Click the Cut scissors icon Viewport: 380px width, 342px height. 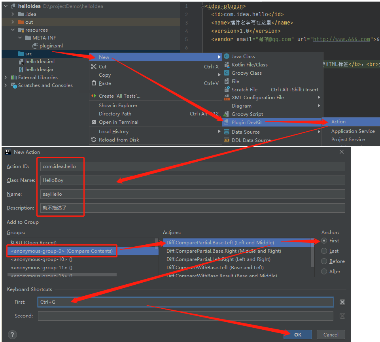[x=94, y=66]
